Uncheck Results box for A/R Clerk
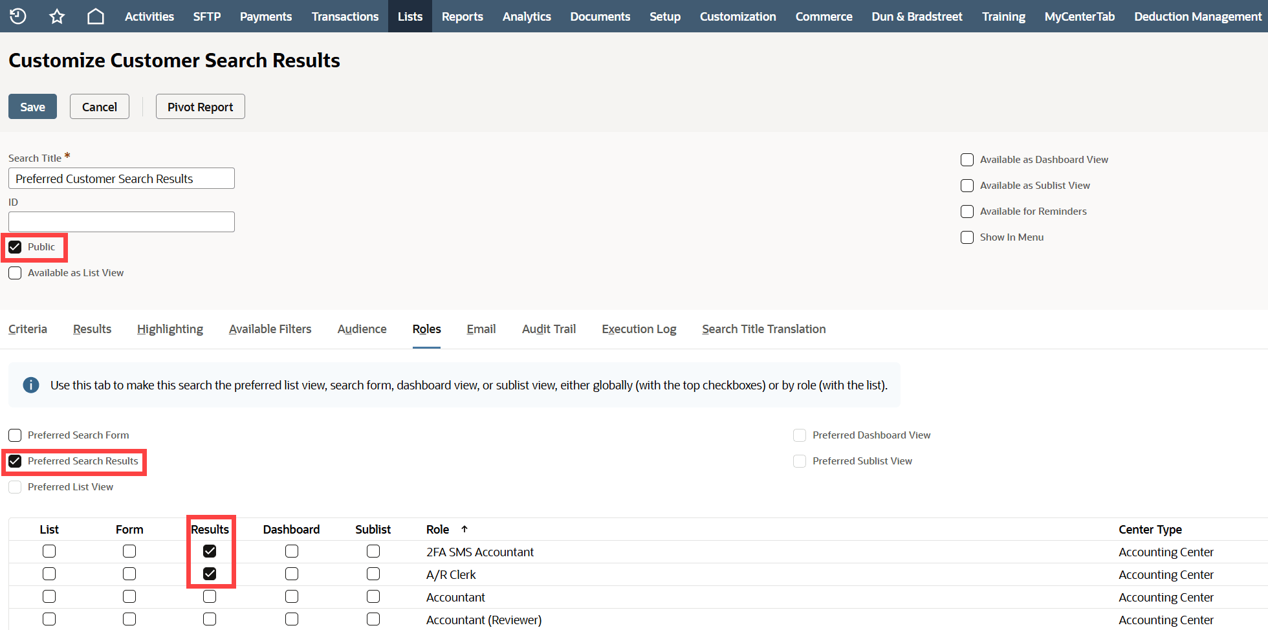The width and height of the screenshot is (1268, 630). pos(210,574)
